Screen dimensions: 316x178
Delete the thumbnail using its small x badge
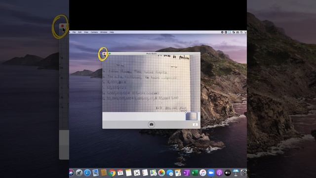[x=186, y=113]
